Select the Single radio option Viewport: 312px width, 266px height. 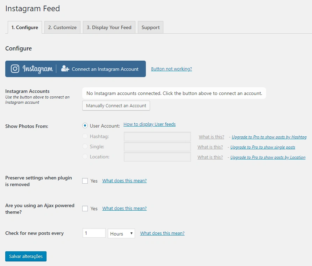pyautogui.click(x=85, y=146)
